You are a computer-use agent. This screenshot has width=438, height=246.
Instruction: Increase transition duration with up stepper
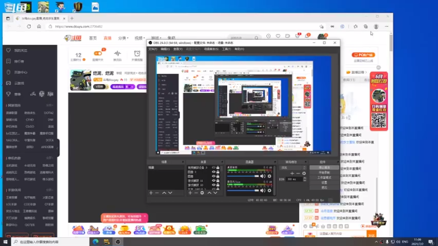[305, 178]
